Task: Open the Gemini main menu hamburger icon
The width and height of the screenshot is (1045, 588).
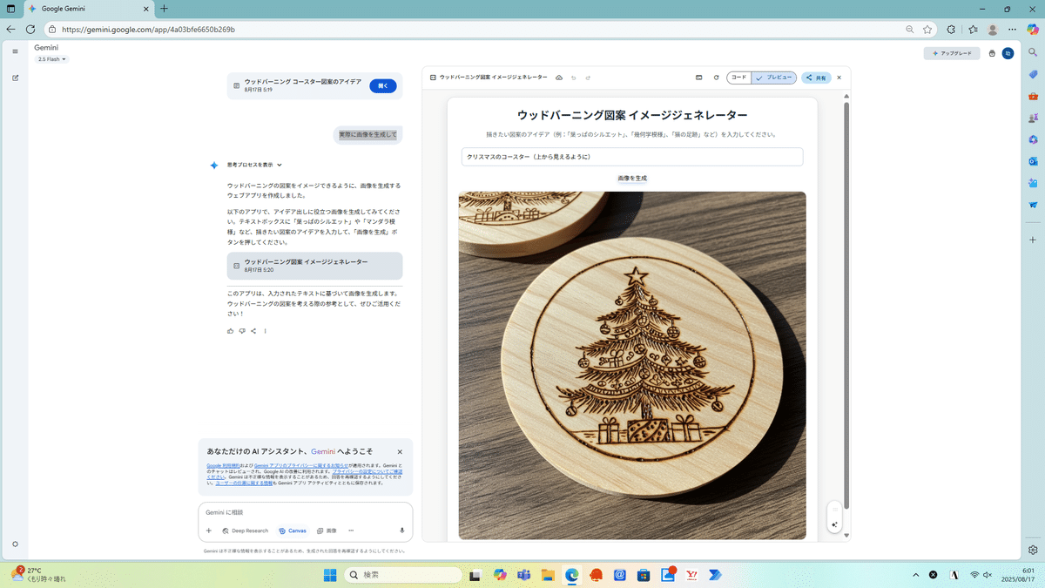Action: [x=15, y=51]
